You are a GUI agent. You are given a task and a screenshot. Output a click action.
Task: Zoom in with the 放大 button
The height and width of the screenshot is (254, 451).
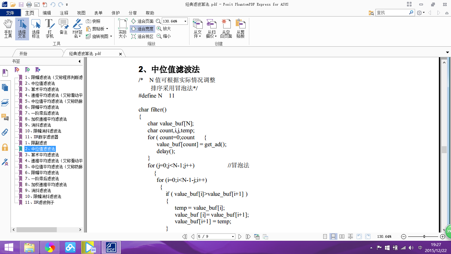point(164,29)
